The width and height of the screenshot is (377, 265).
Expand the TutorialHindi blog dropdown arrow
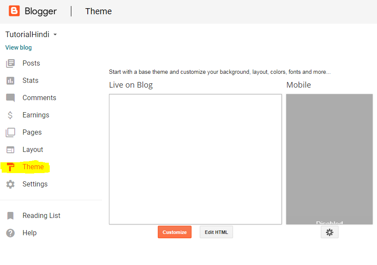pyautogui.click(x=55, y=35)
